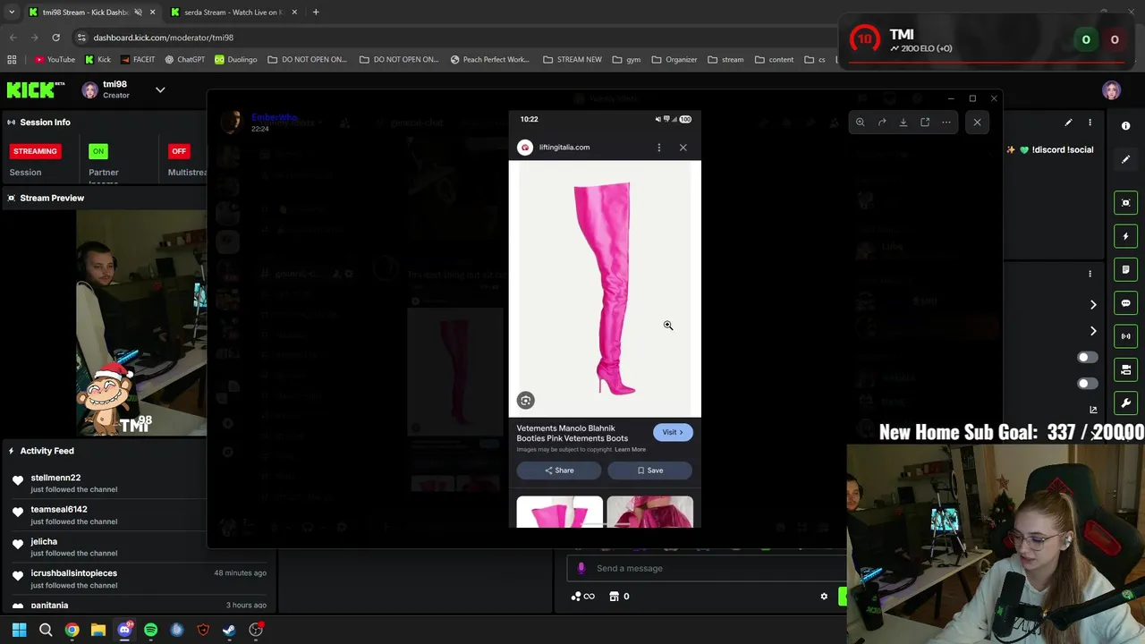This screenshot has width=1145, height=644.
Task: Click the Google Lens icon on the boot photo
Action: (526, 401)
